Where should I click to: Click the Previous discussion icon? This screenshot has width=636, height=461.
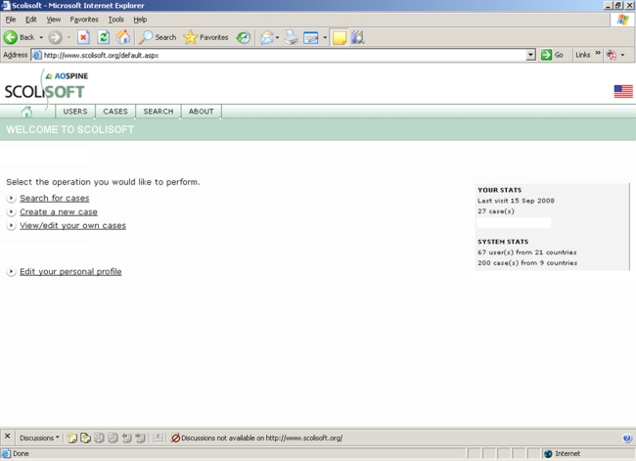[x=126, y=438]
